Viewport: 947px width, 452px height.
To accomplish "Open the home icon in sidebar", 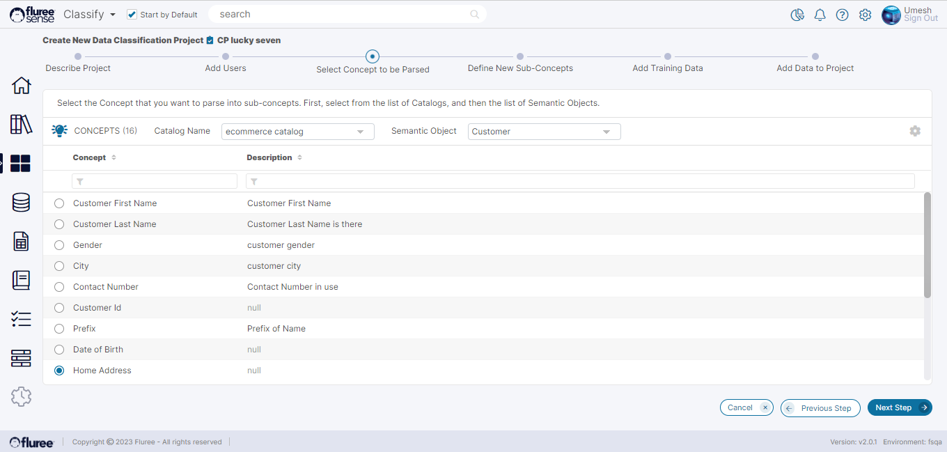I will click(x=22, y=86).
